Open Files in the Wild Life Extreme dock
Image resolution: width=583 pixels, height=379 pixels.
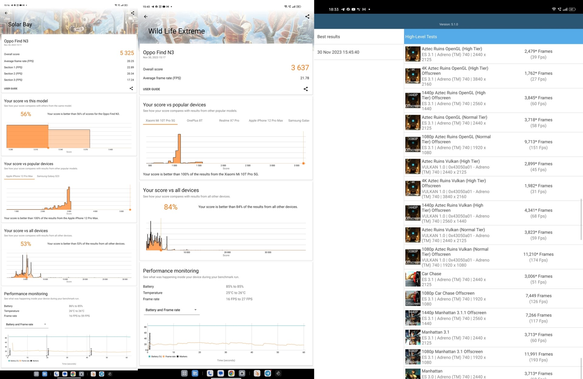(x=195, y=373)
